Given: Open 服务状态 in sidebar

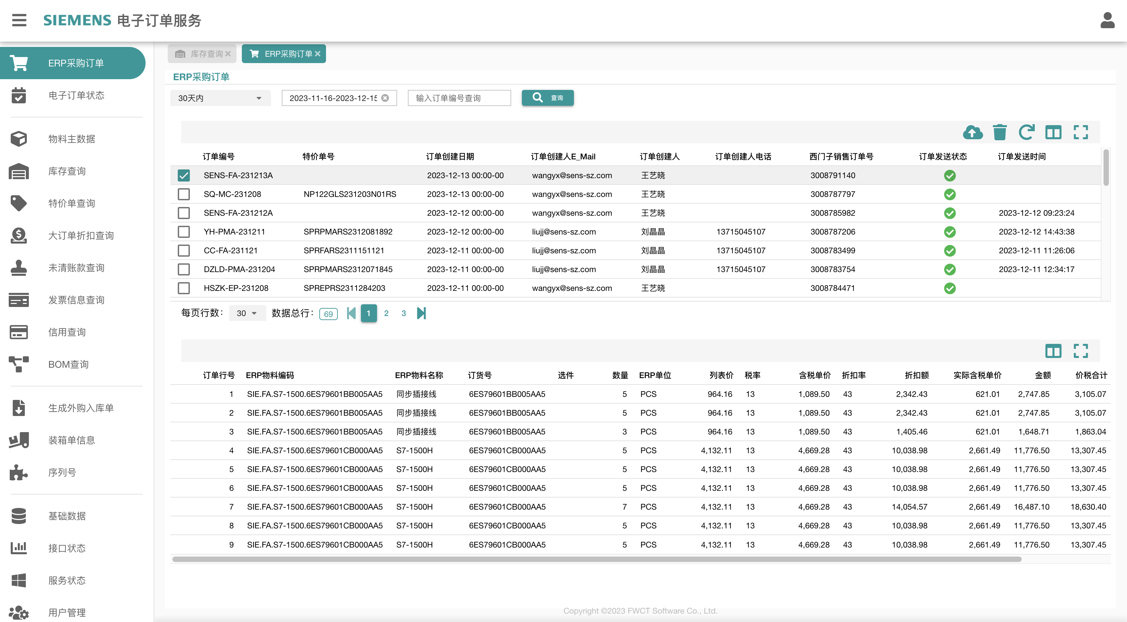Looking at the screenshot, I should [73, 580].
